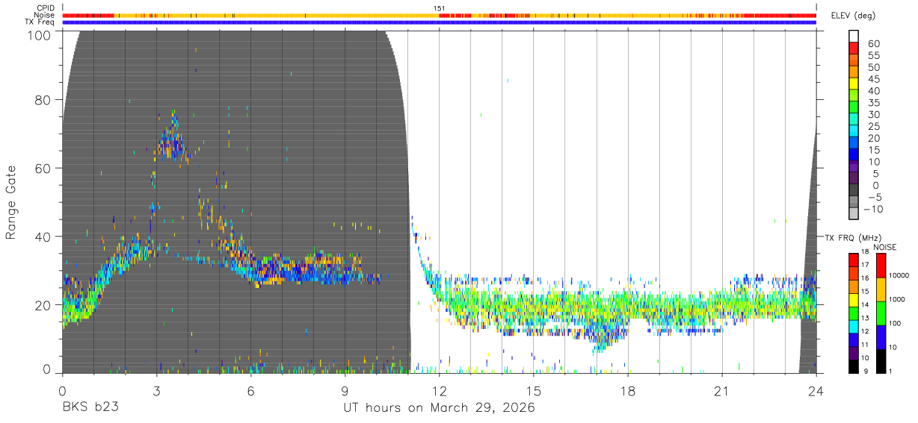Click the ELEV (deg) legend title
Screen dimensions: 918x423
click(x=853, y=16)
